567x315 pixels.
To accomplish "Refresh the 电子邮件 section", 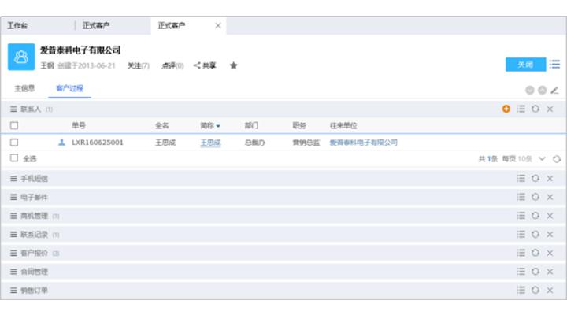I will [x=535, y=197].
